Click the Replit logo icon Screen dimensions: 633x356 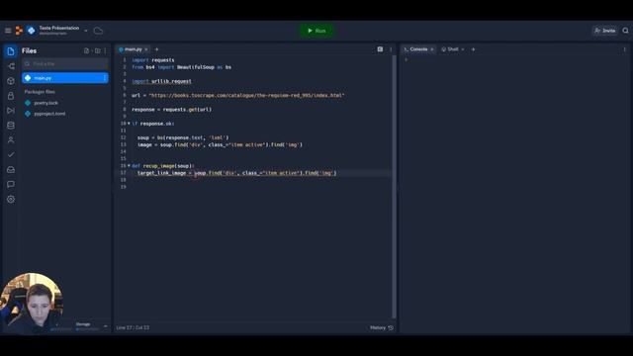click(x=19, y=31)
